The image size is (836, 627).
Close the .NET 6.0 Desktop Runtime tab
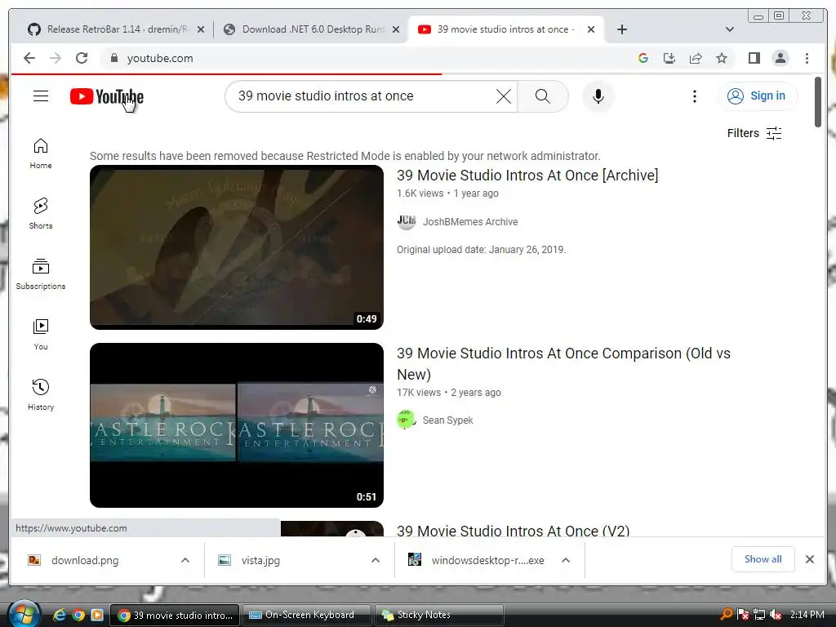coord(396,29)
